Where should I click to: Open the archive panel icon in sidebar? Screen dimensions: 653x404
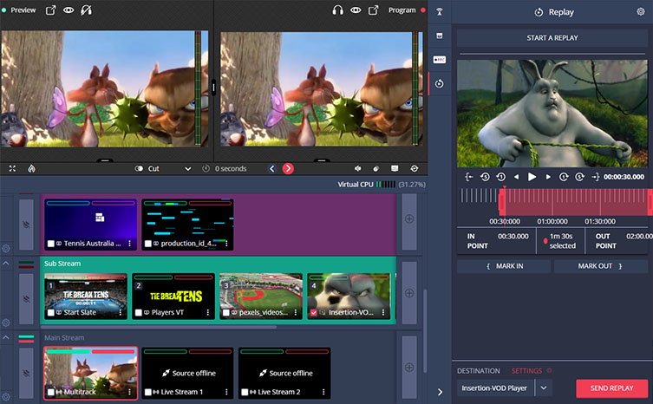tap(440, 36)
